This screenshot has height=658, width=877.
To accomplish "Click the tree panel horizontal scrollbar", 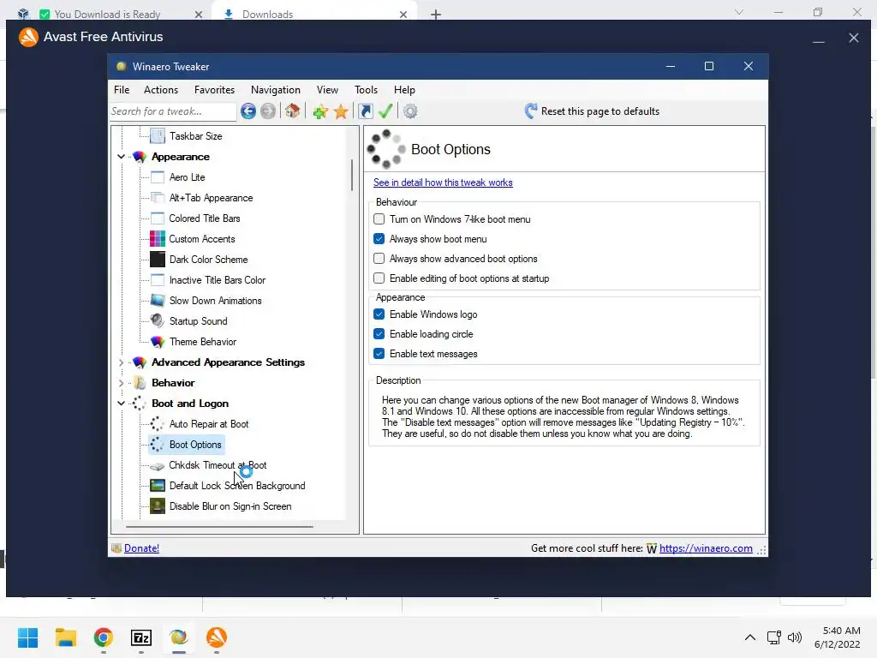I will pyautogui.click(x=219, y=527).
